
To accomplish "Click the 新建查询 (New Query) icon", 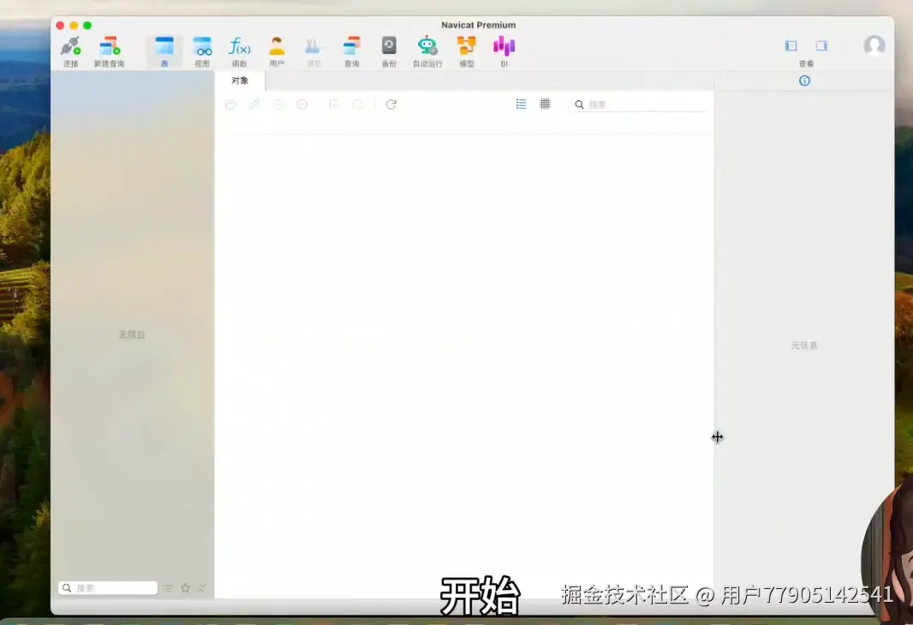I will point(110,47).
